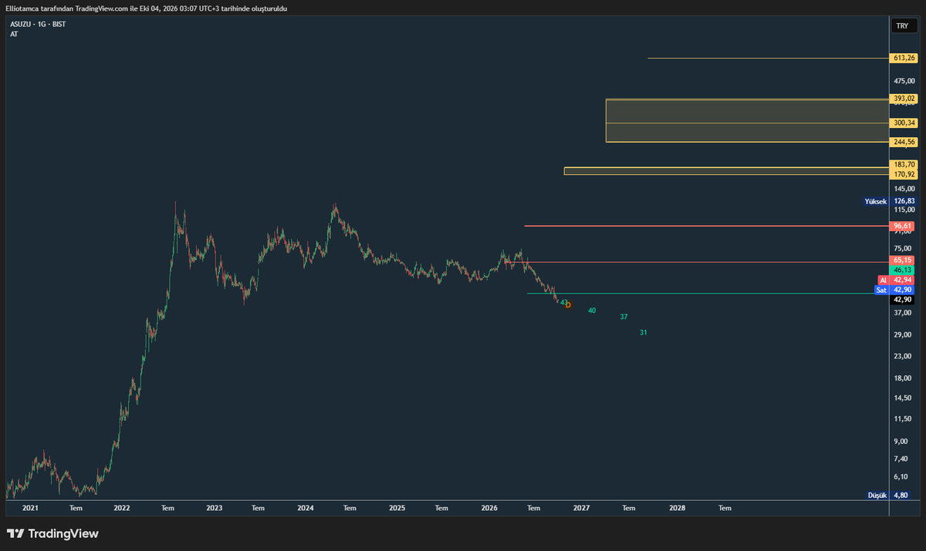Image resolution: width=926 pixels, height=551 pixels.
Task: Click the green 31 target text on chart
Action: 643,333
